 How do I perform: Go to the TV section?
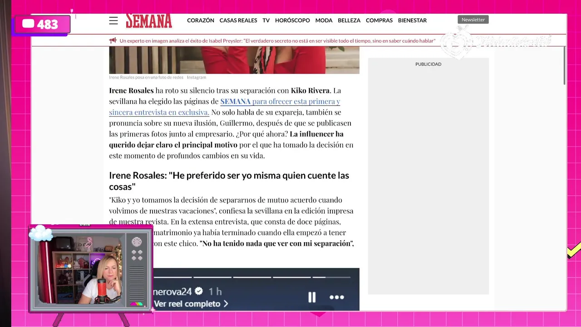coord(266,20)
